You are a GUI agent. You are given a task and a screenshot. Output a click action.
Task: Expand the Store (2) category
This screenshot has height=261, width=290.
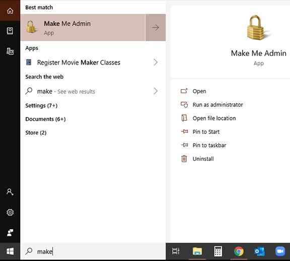pos(36,133)
